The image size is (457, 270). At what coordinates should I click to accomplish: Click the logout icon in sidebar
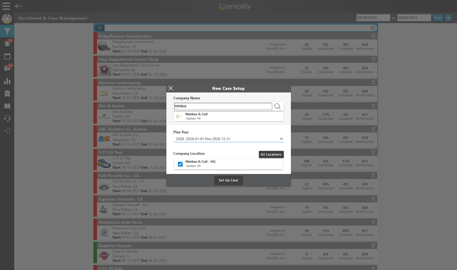click(x=7, y=131)
